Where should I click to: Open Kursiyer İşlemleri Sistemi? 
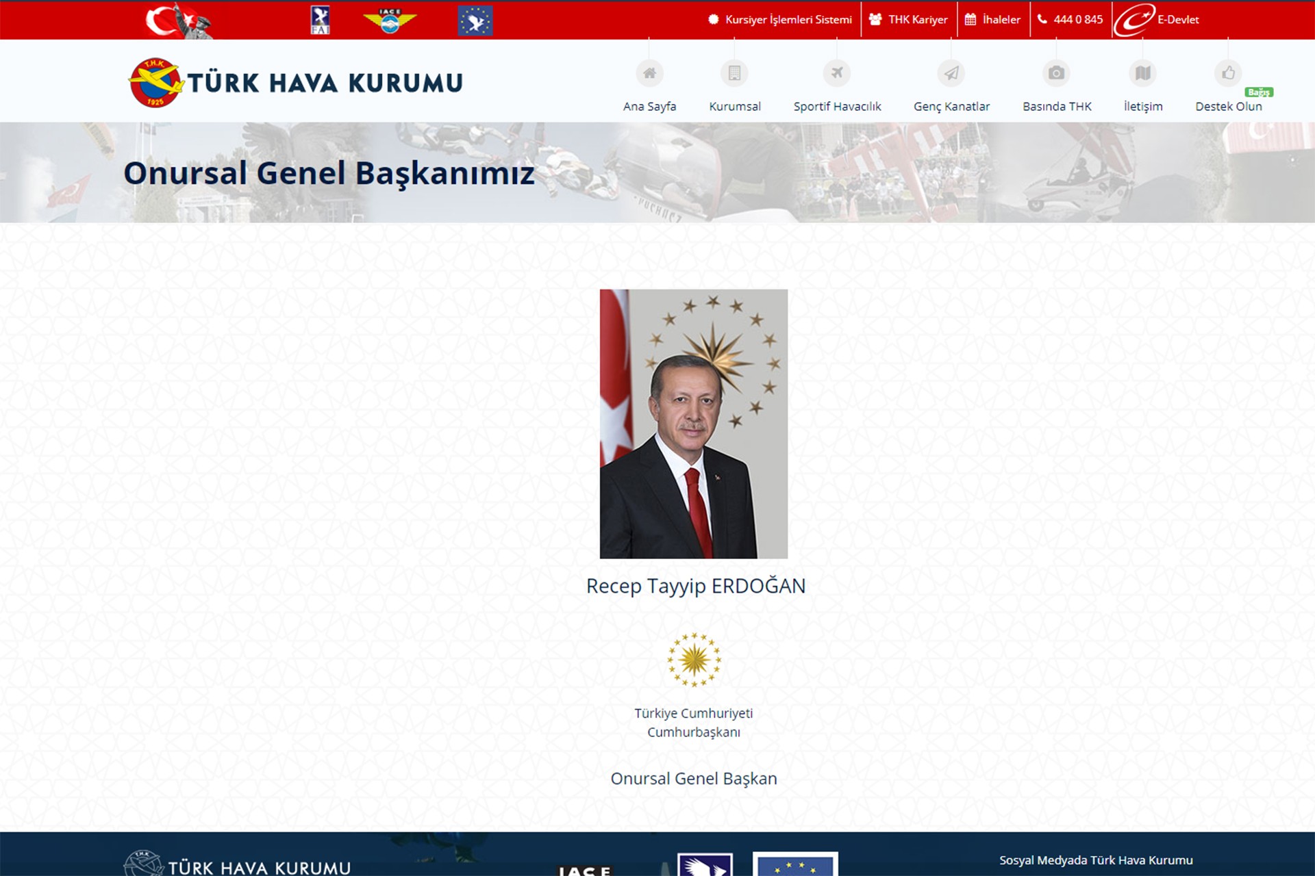point(780,20)
